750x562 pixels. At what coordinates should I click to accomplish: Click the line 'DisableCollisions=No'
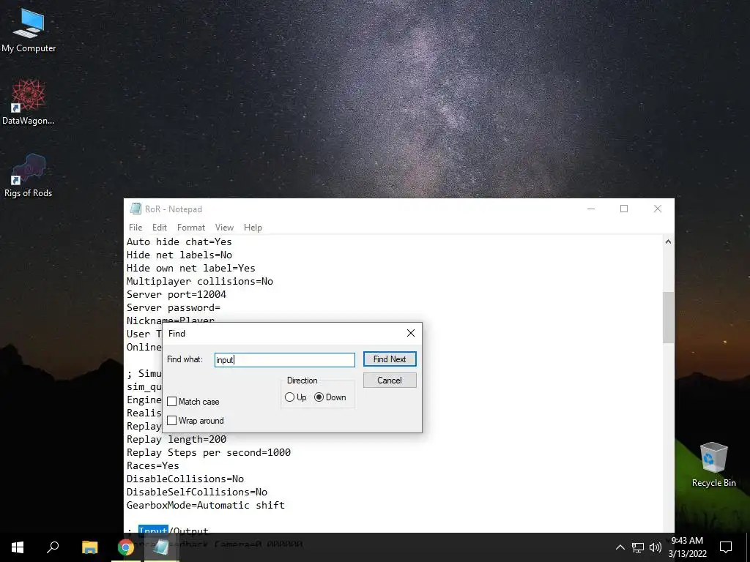[x=185, y=479]
